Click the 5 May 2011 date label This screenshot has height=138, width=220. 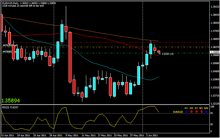point(72,136)
